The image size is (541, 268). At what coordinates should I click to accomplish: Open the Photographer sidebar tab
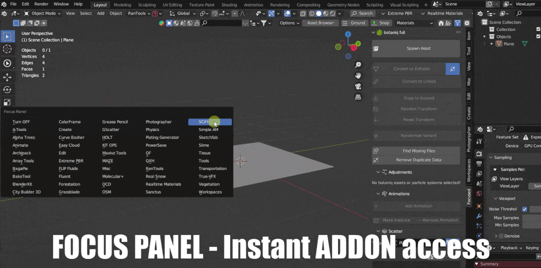pyautogui.click(x=468, y=139)
